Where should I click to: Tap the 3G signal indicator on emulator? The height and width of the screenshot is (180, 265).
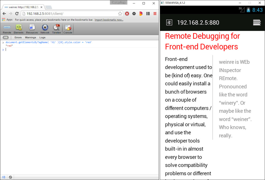click(x=241, y=10)
